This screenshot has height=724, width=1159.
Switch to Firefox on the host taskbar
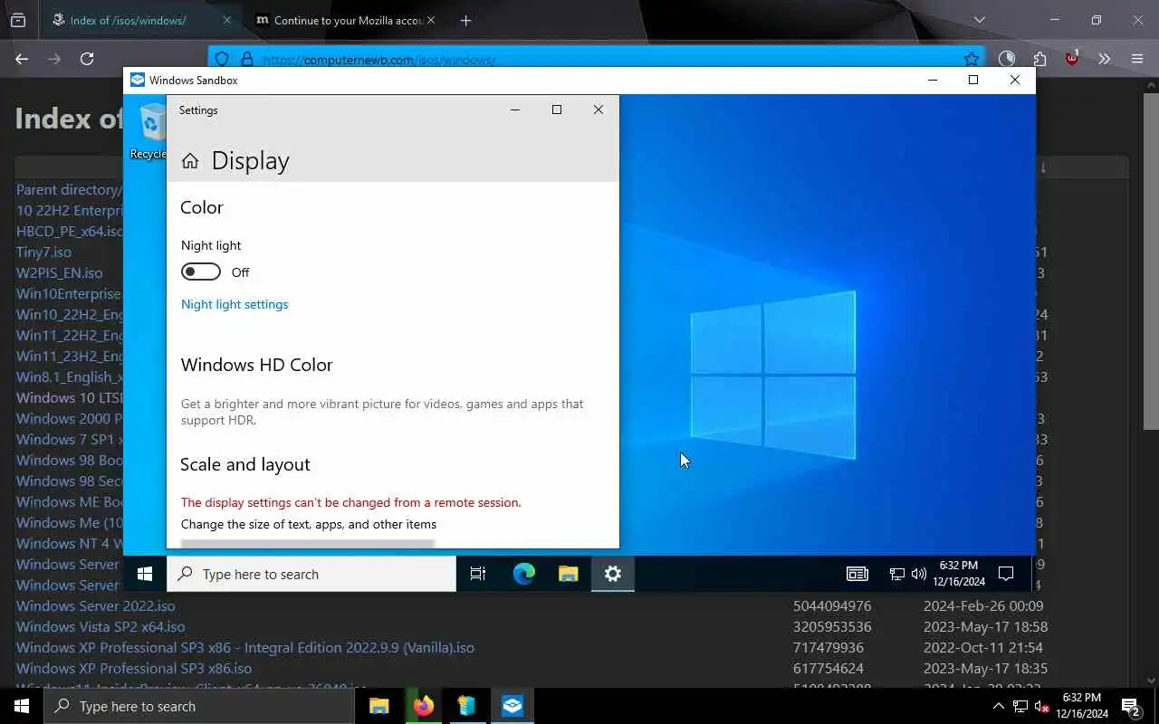click(424, 706)
